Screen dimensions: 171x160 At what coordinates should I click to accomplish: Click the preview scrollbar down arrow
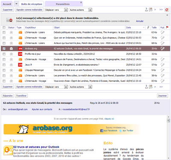(168, 158)
